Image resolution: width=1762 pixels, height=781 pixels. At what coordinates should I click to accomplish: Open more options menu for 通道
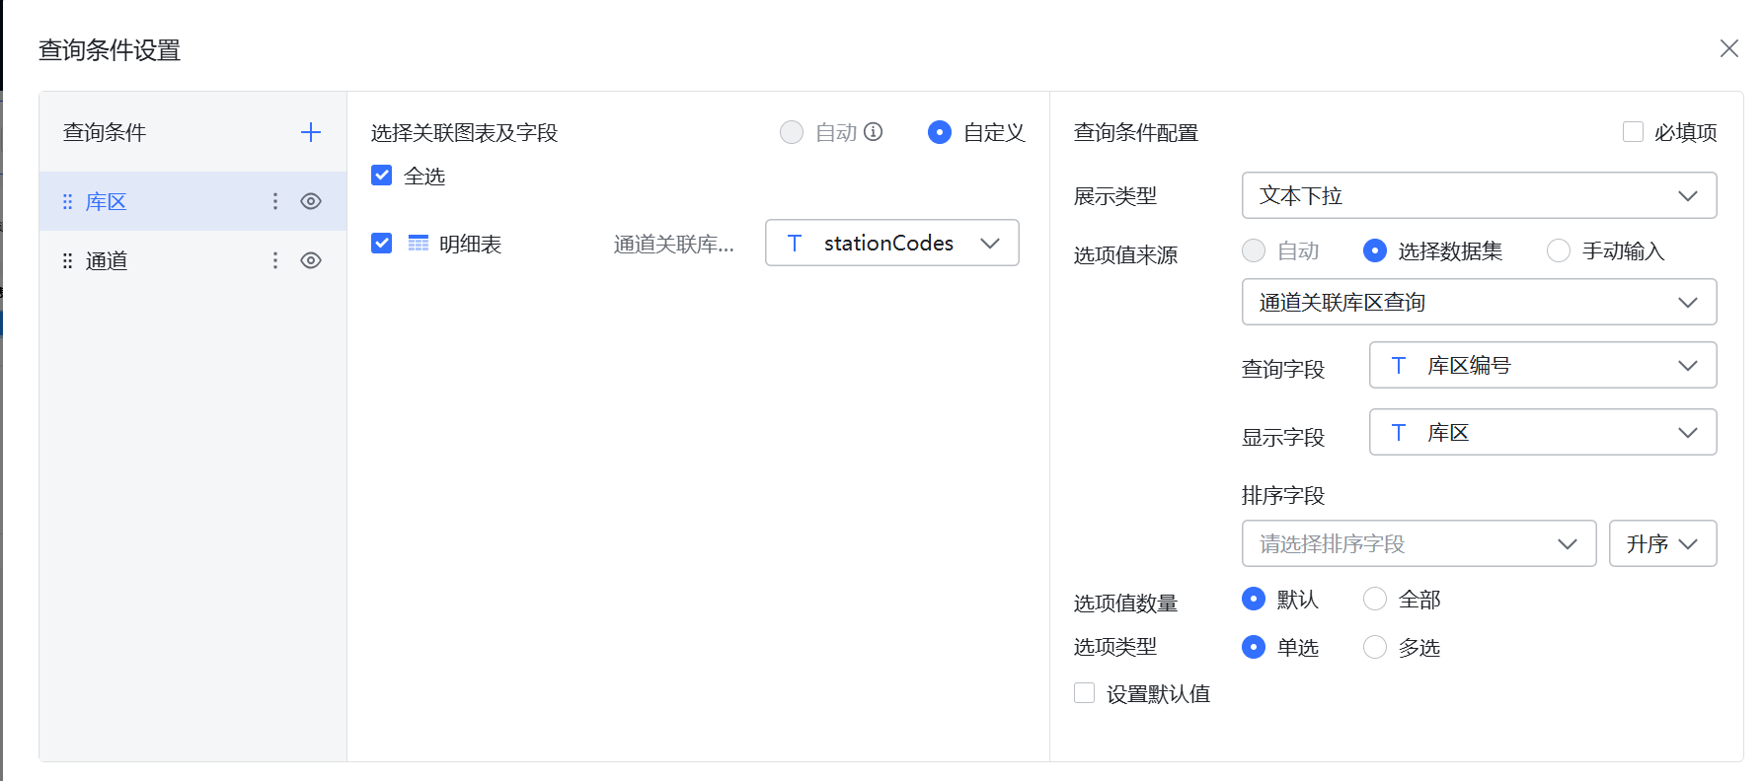[275, 260]
